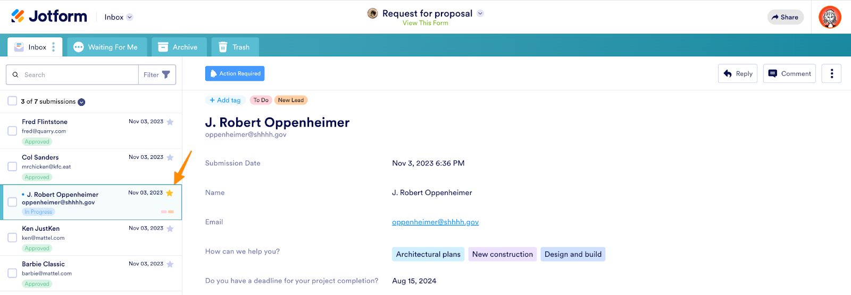Click the Jotform logo
851x295 pixels.
[x=49, y=16]
